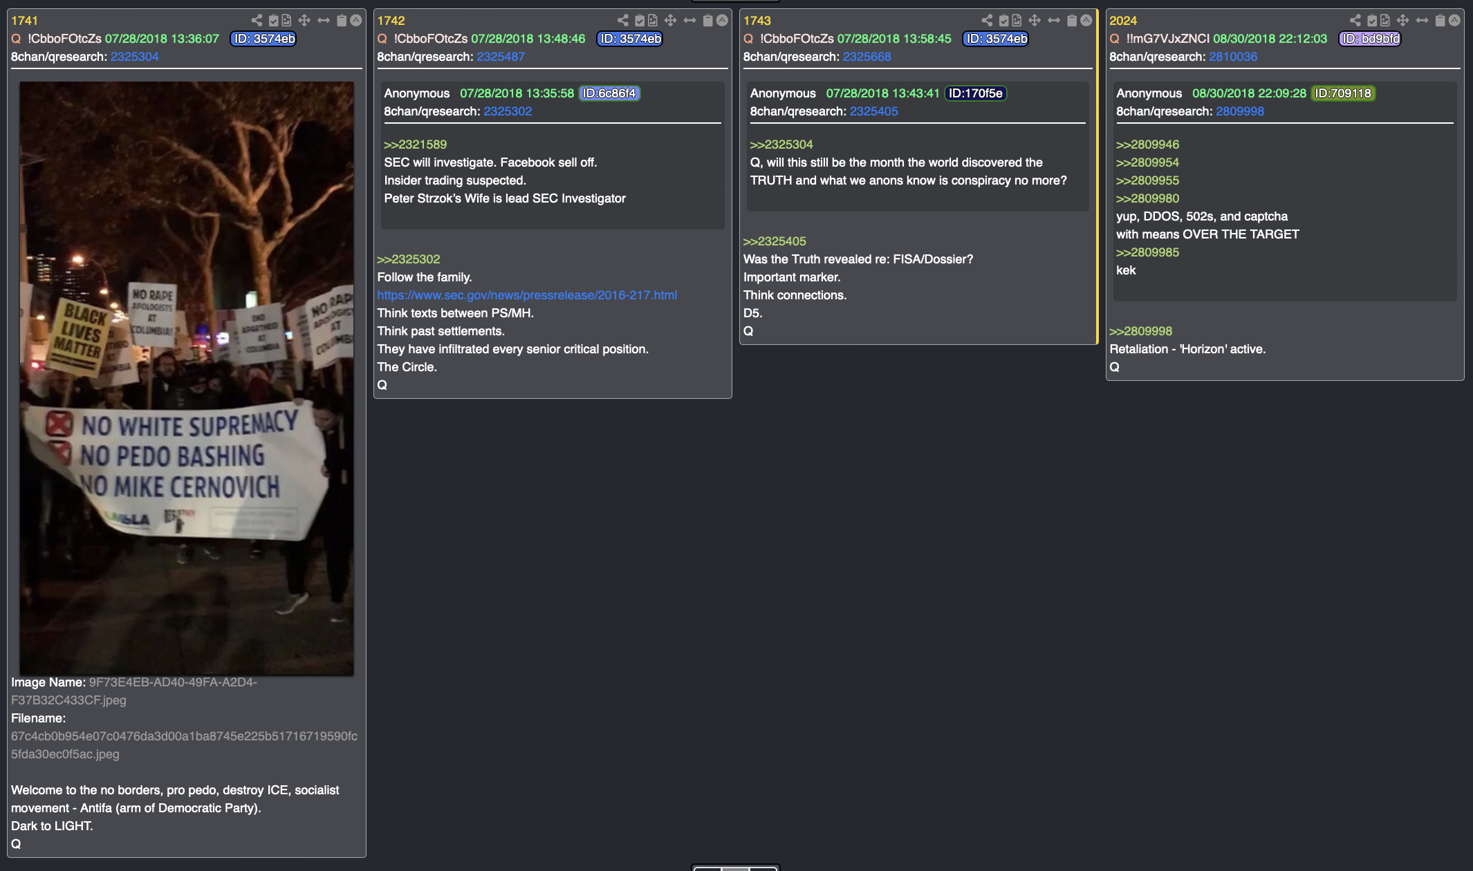
Task: Click the four-way move icon on post 2024
Action: click(x=1402, y=21)
